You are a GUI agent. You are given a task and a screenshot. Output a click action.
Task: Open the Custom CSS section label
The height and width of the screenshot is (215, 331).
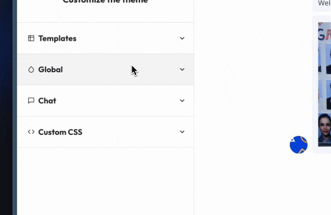pos(60,132)
